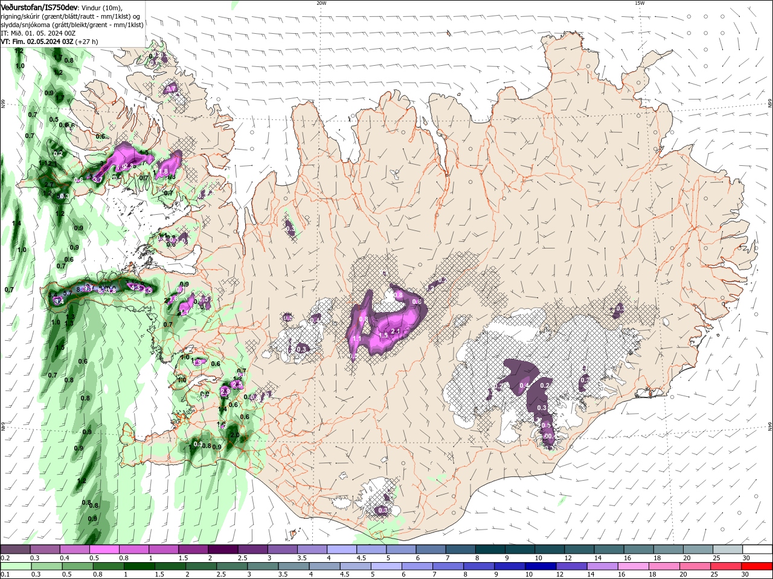The image size is (773, 579).
Task: Choose the blue rain-scale swatch labeled 9
Action: click(x=510, y=566)
